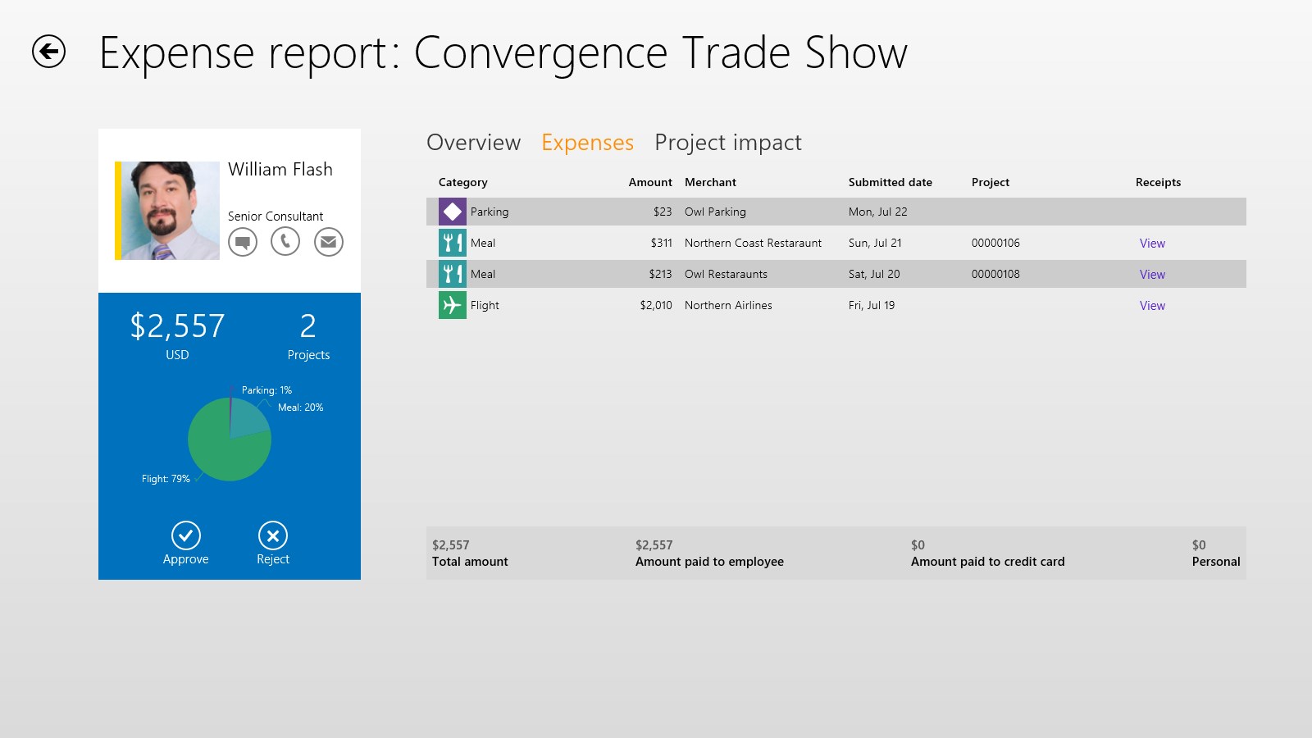View receipt for Owl Restaraunts meal
Image resolution: width=1312 pixels, height=738 pixels.
1151,275
